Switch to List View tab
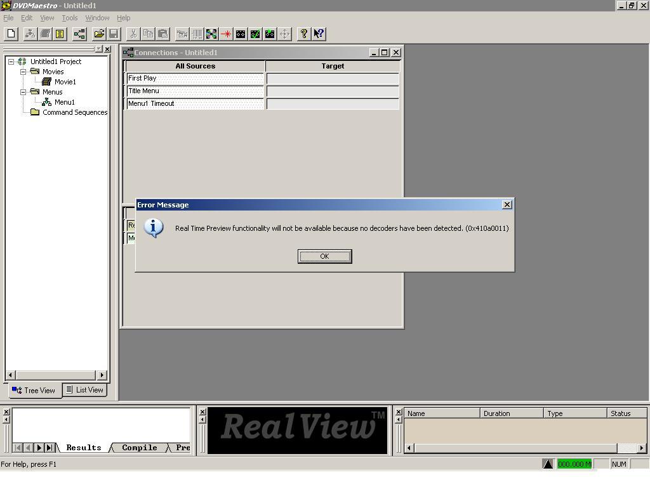Screen dimensions: 650x487 point(85,390)
